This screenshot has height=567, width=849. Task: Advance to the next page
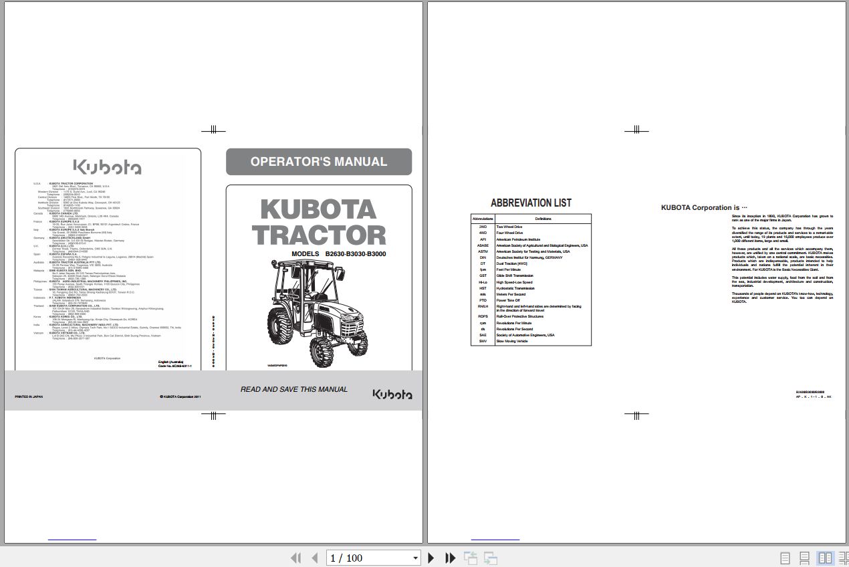coord(431,558)
